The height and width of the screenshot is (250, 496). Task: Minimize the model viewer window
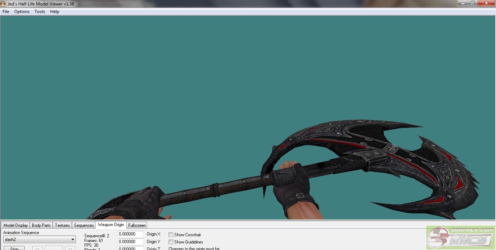click(x=462, y=3)
